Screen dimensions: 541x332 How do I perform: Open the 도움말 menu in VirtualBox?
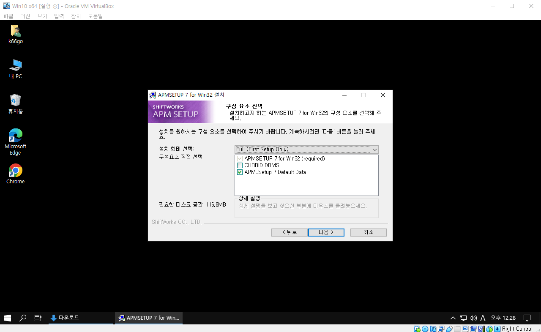[x=96, y=16]
